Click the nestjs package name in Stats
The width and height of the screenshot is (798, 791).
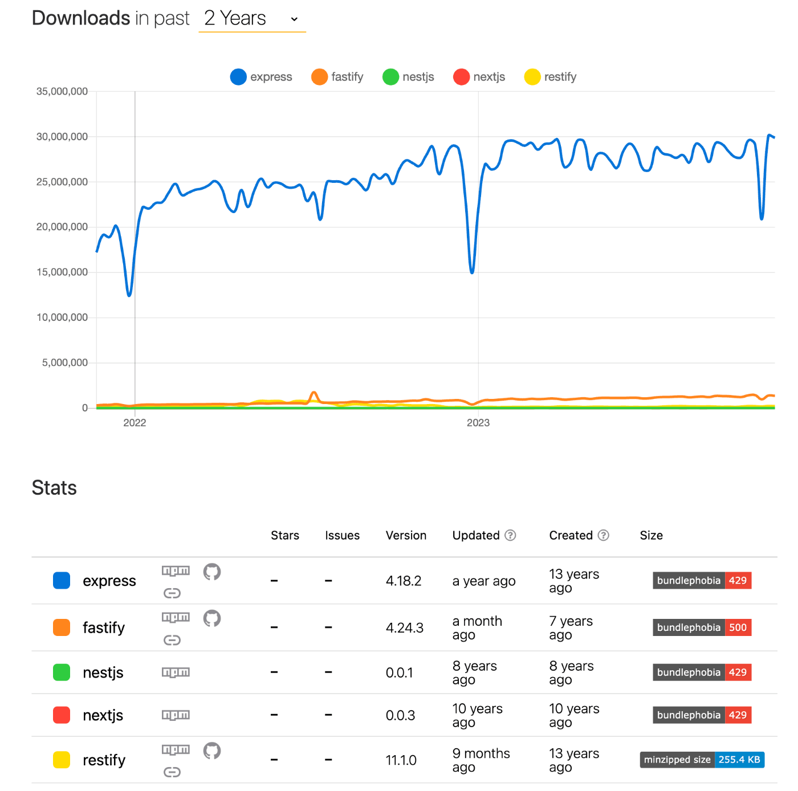coord(103,673)
